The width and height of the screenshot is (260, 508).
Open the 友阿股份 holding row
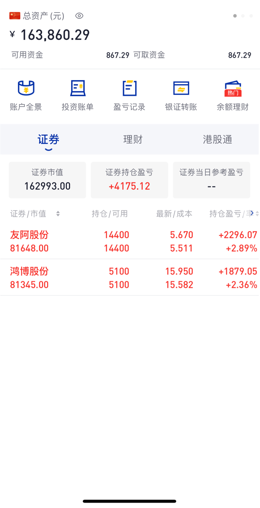(x=130, y=241)
